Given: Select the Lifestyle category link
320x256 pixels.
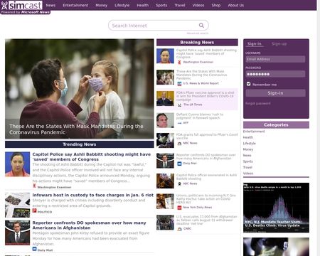Looking at the screenshot, I should [x=250, y=144].
